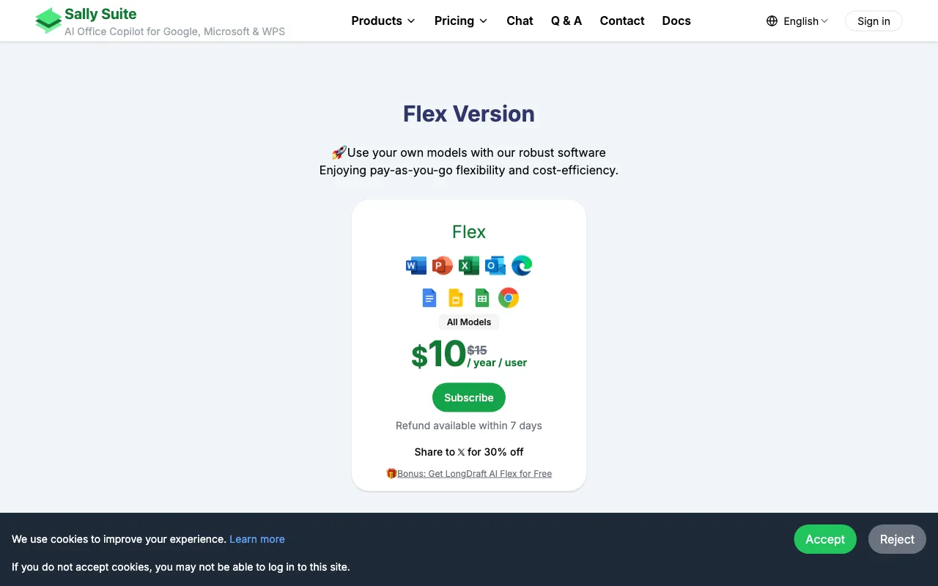Click the Sally Suite green stacked-layers logo
This screenshot has height=586, width=938.
[x=48, y=21]
